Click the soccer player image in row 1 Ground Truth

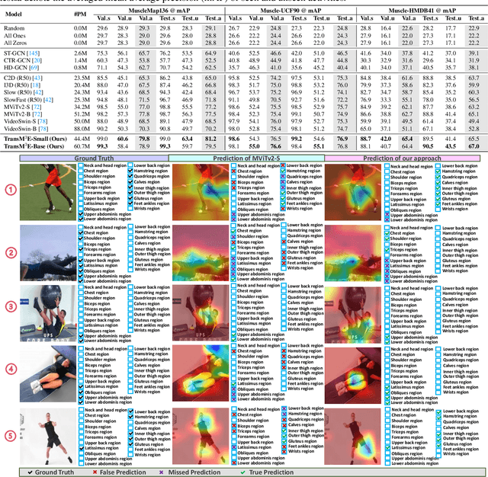point(47,191)
